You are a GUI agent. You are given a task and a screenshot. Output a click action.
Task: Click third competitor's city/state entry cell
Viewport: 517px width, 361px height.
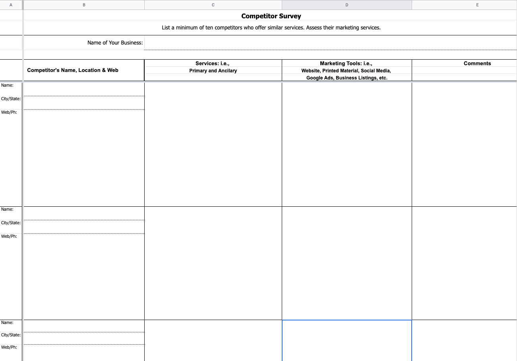point(84,338)
